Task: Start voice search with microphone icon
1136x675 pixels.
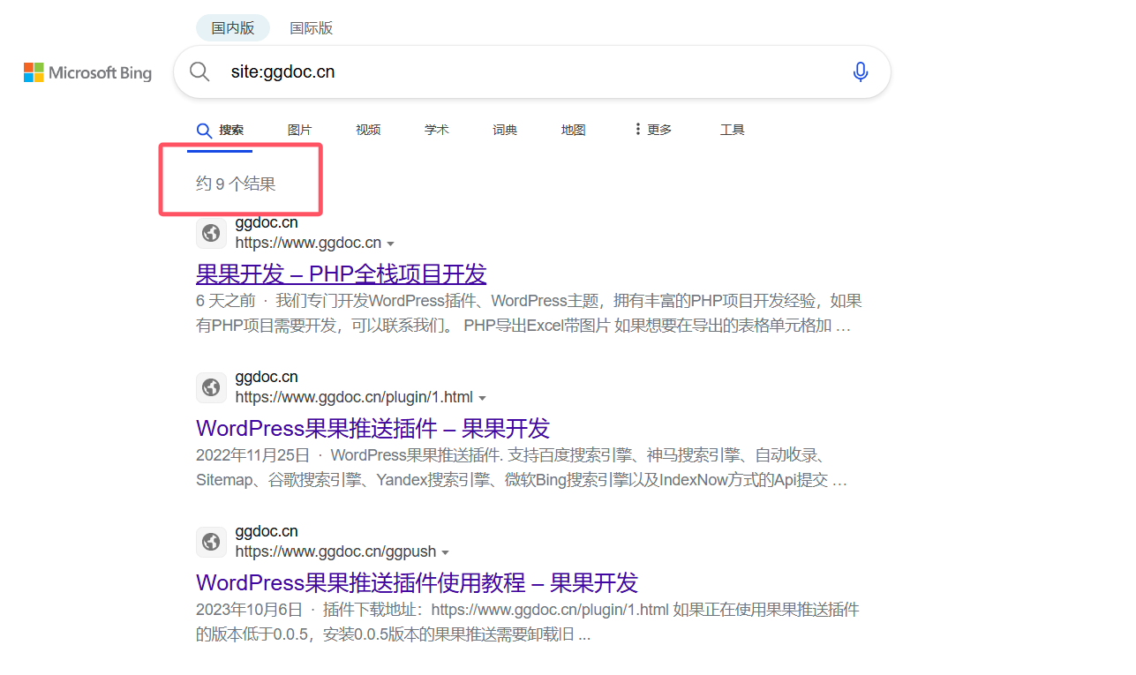Action: tap(861, 72)
